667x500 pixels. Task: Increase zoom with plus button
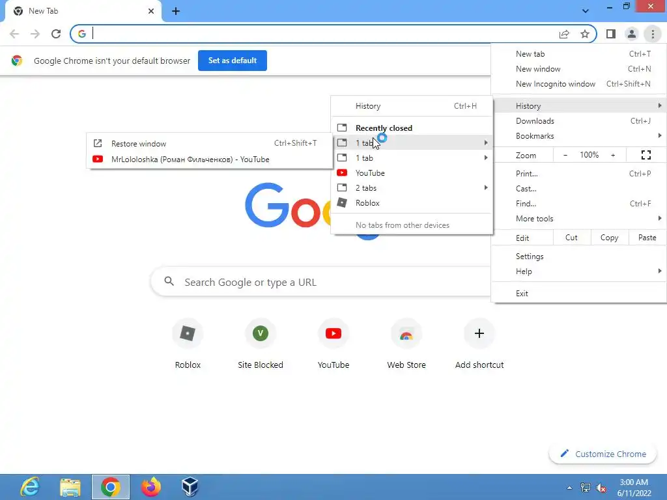coord(613,155)
